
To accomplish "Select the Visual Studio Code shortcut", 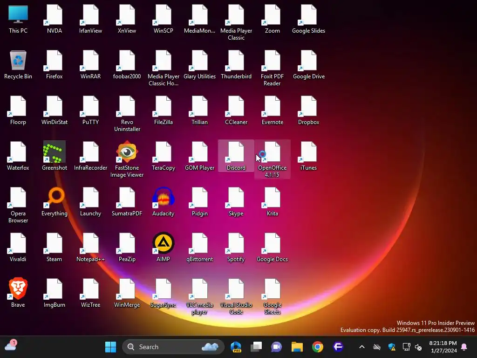I will pos(236,296).
